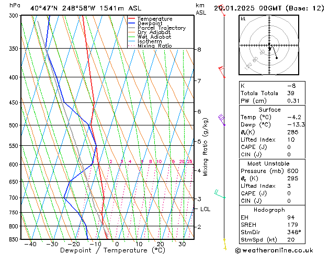Click the Temperature legend entry
This screenshot has height=254, width=329.
pyautogui.click(x=155, y=19)
